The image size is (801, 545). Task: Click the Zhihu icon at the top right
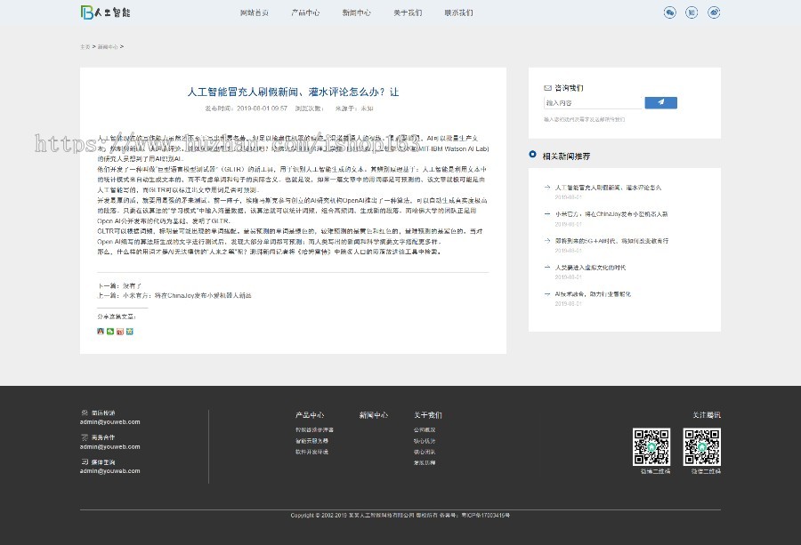point(691,12)
